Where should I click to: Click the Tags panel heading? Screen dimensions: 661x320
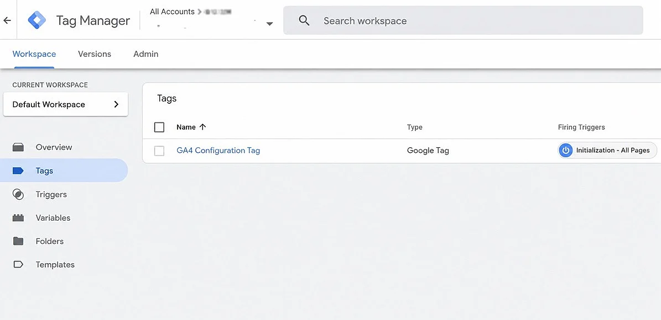tap(167, 98)
